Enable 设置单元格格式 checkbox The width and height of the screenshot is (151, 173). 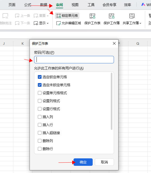[40, 93]
